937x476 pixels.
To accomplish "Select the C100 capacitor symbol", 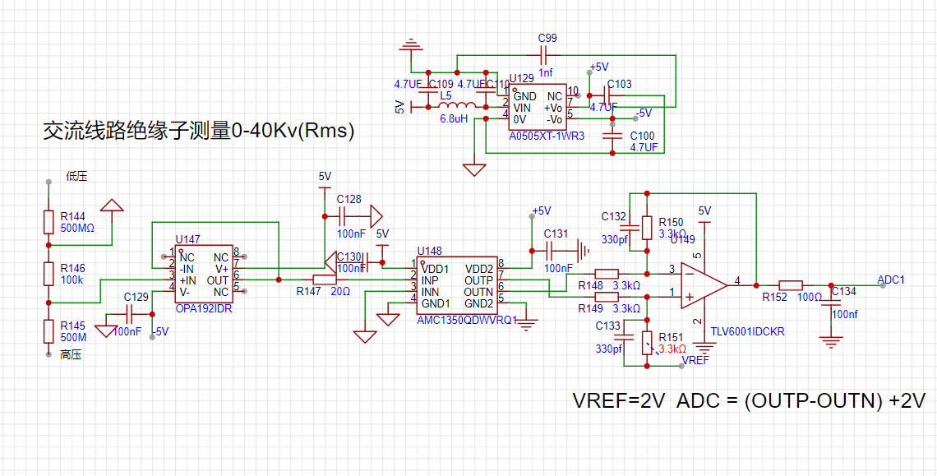I will (x=612, y=136).
